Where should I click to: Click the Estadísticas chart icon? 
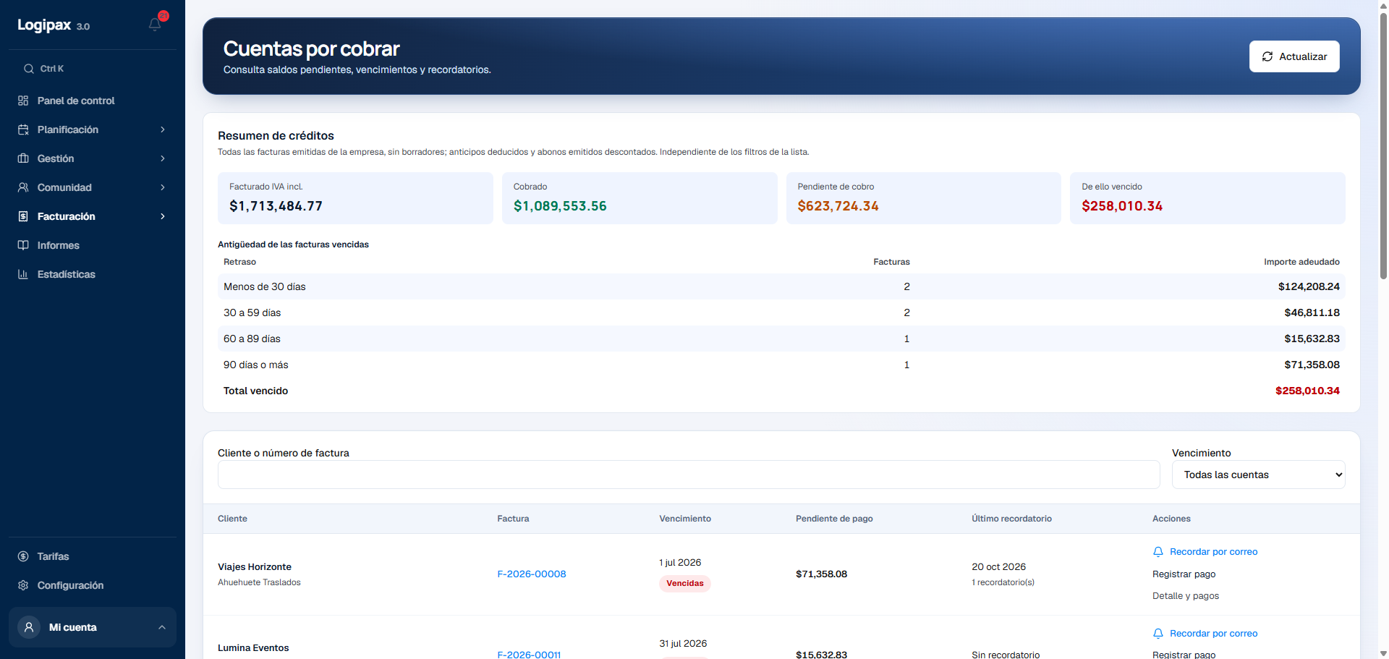coord(23,274)
